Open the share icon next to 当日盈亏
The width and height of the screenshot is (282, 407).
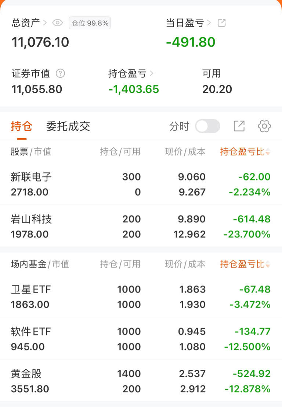click(x=221, y=23)
